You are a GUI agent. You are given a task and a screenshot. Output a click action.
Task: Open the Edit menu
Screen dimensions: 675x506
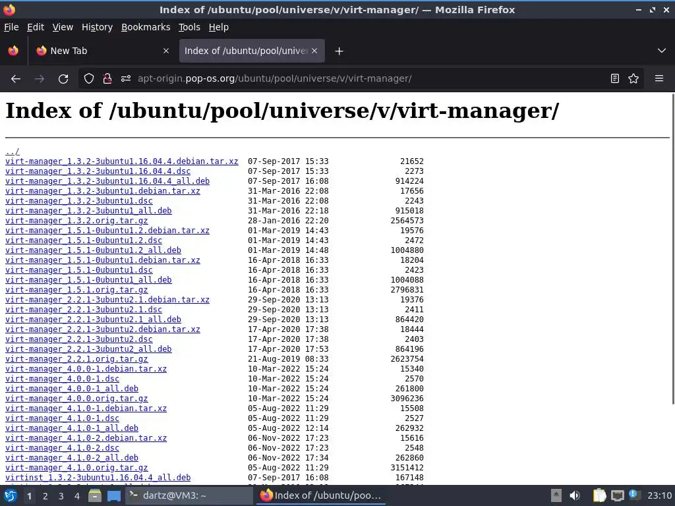(36, 27)
